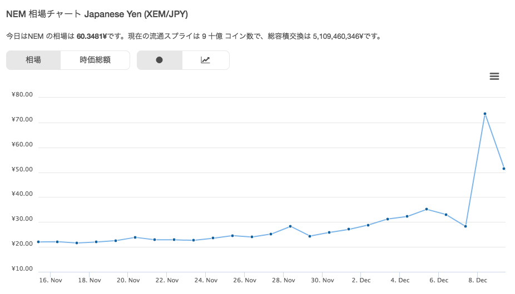Click the 4. Dec axis label
515x294 pixels.
[400, 280]
